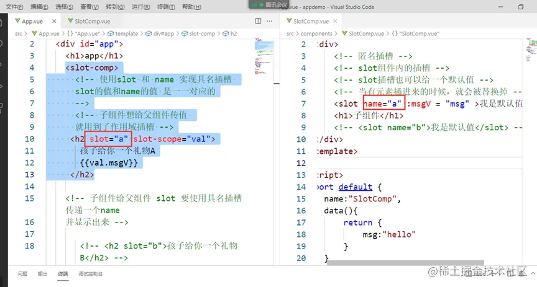Open the 编辑(E) menu
537x287 pixels.
[x=39, y=7]
